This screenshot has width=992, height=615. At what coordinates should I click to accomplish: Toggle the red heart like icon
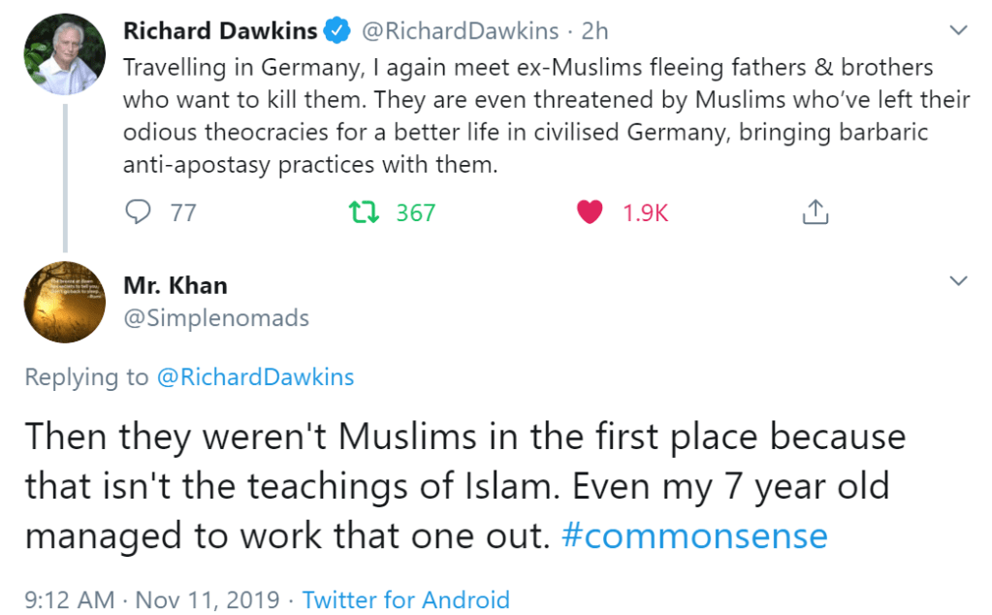[590, 211]
